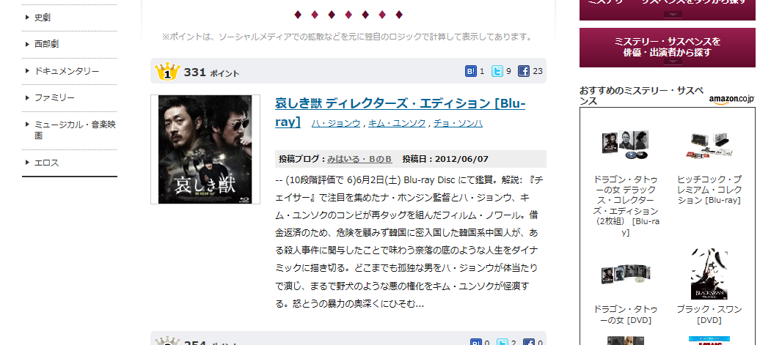Click the gold crown rank 1 icon

167,72
